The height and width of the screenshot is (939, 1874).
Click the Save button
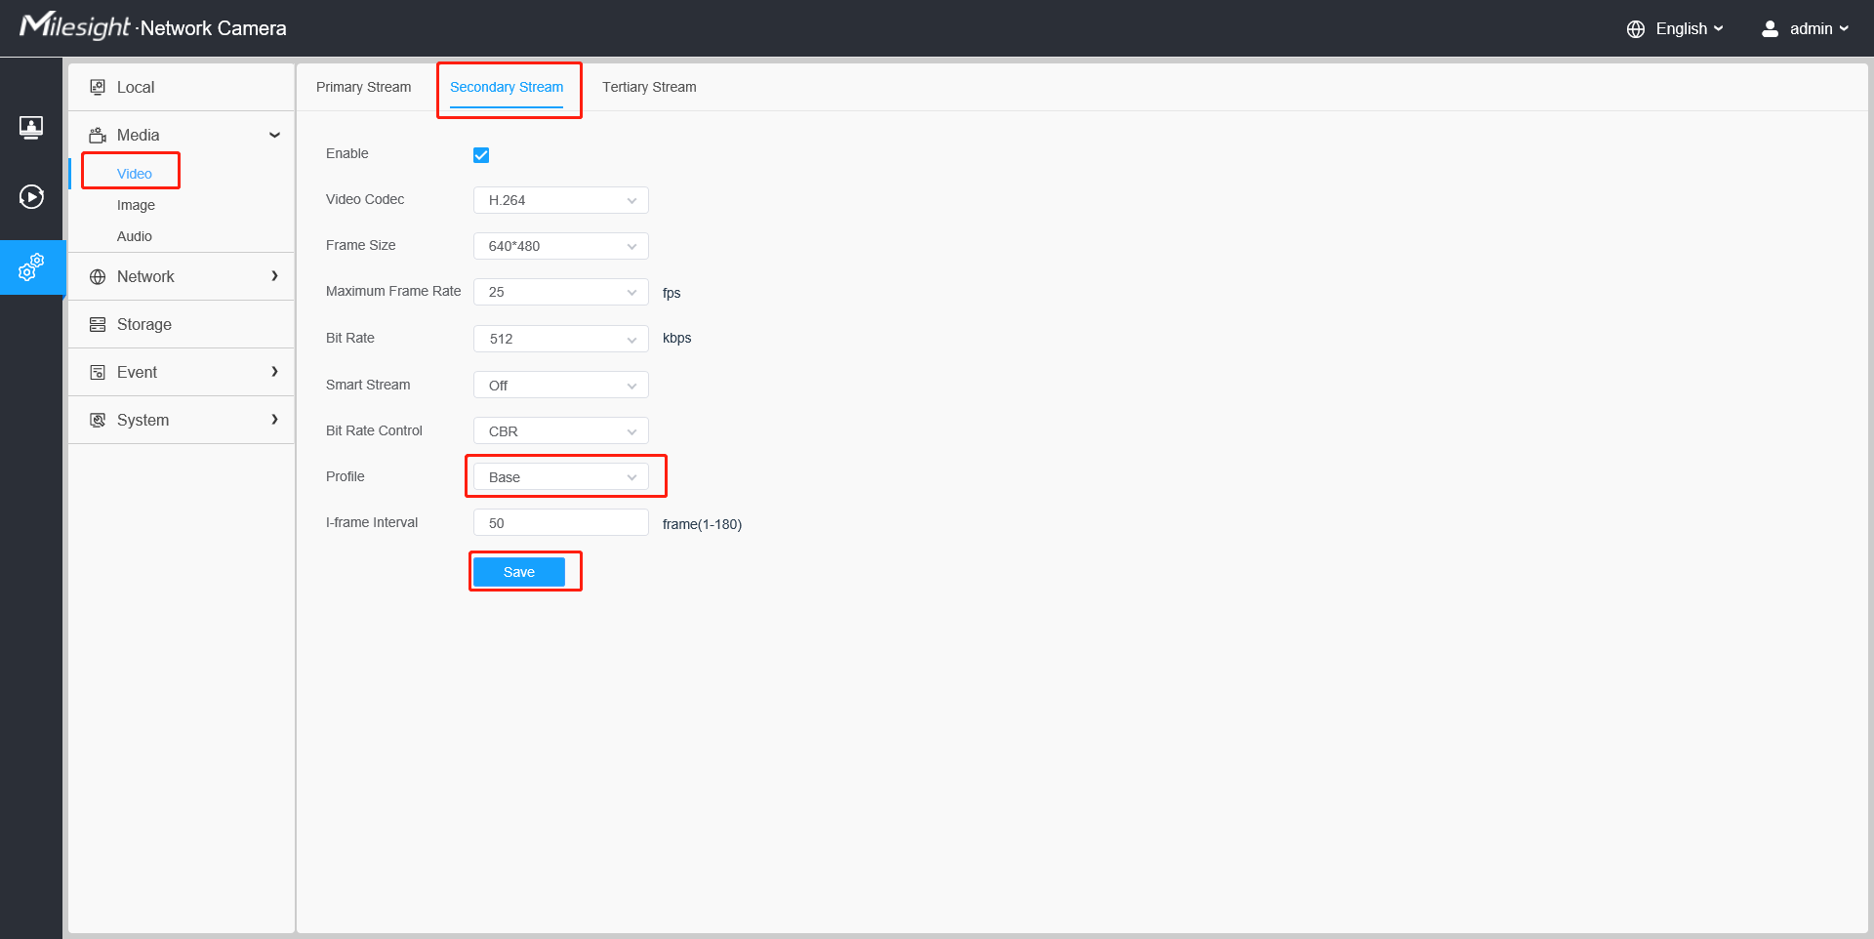(519, 572)
